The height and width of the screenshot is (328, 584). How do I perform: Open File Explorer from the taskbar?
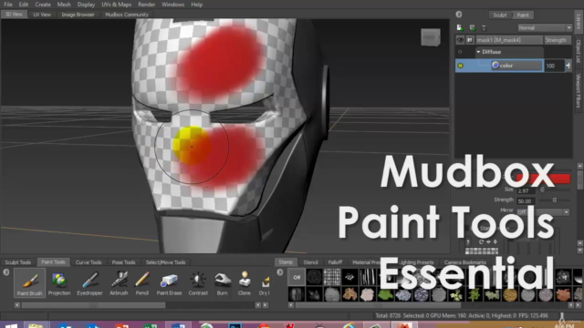coord(36,325)
